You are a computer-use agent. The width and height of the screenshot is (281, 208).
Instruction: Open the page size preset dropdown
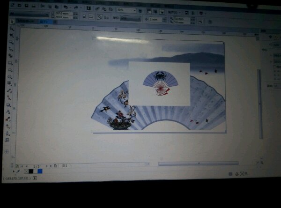point(30,14)
